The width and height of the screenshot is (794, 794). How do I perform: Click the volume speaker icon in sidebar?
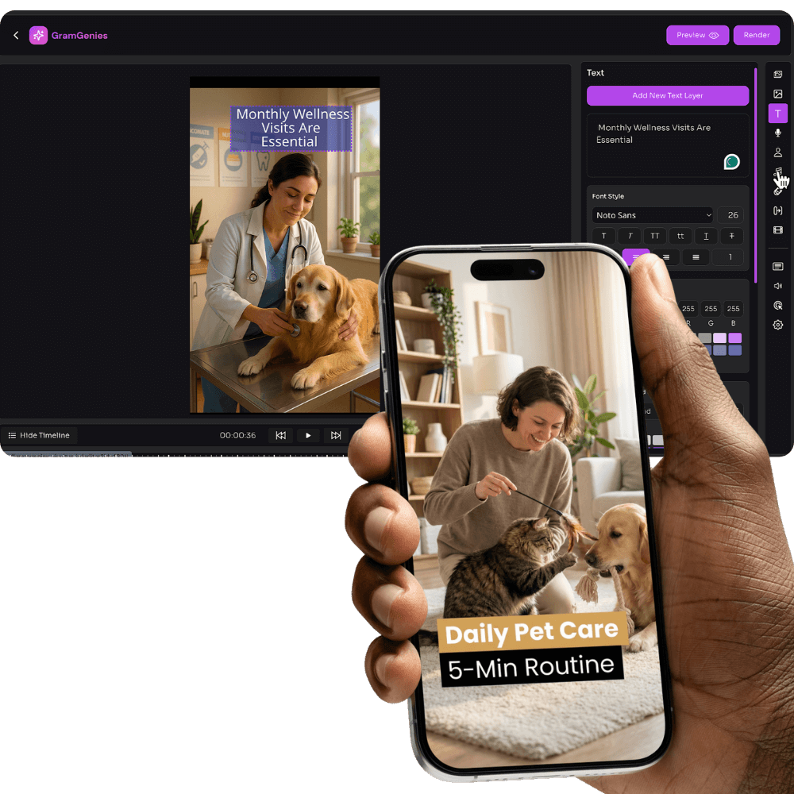(778, 286)
